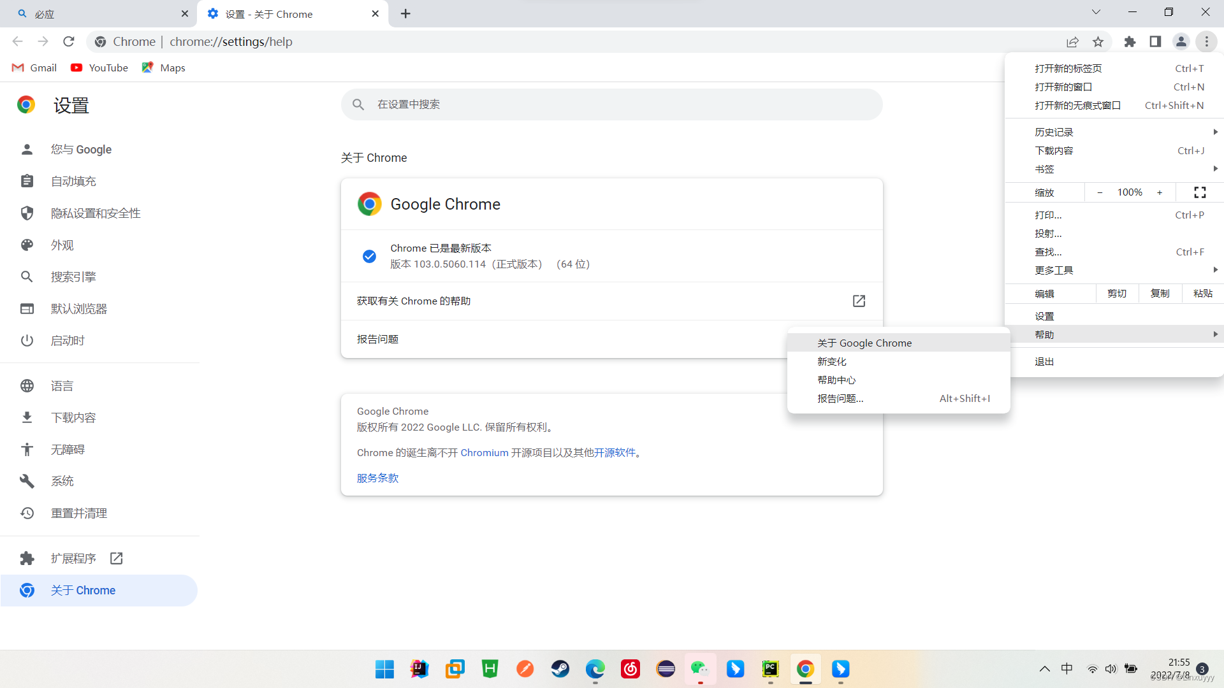
Task: Open the YouTube bookmark
Action: coord(99,68)
